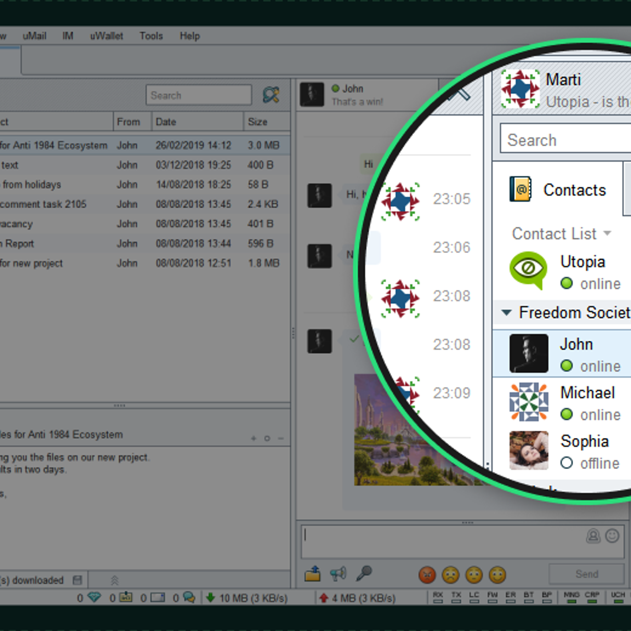The height and width of the screenshot is (631, 631).
Task: Insert the smiling happy emoji
Action: (x=497, y=575)
